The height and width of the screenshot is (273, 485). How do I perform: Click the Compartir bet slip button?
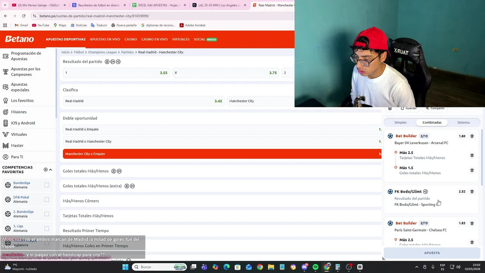pyautogui.click(x=435, y=108)
